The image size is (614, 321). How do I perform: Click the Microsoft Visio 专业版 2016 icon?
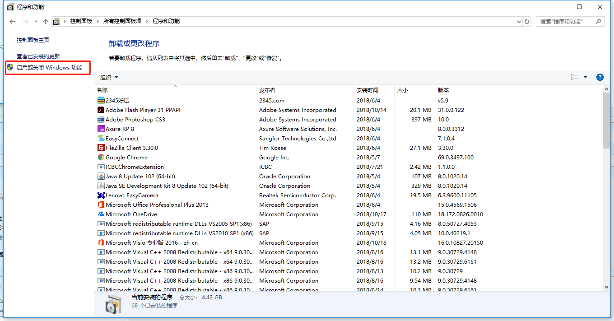(101, 242)
